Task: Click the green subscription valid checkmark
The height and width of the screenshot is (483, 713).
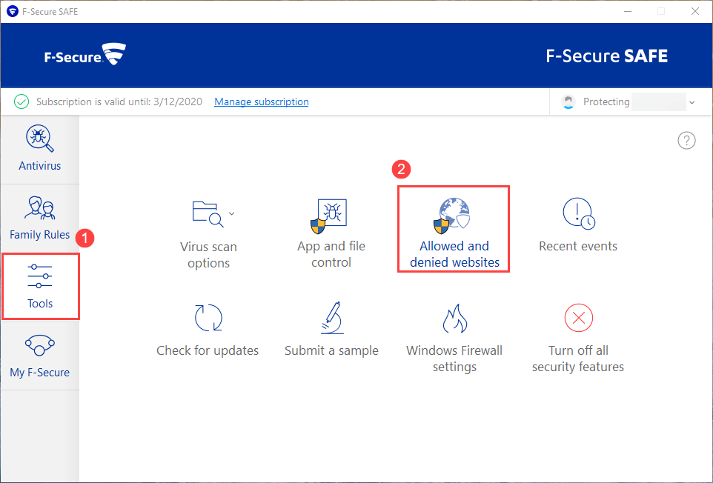Action: click(22, 101)
